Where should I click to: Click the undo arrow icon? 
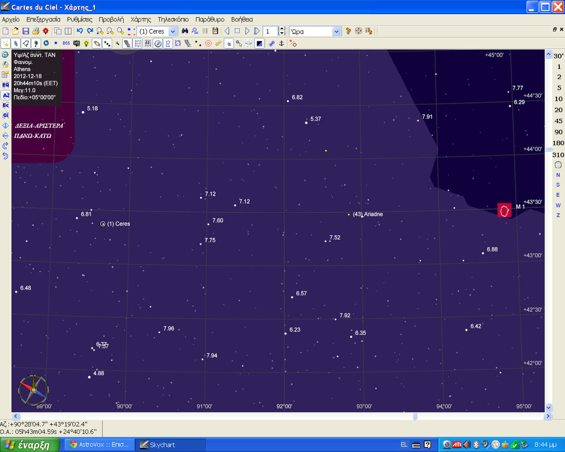[80, 31]
